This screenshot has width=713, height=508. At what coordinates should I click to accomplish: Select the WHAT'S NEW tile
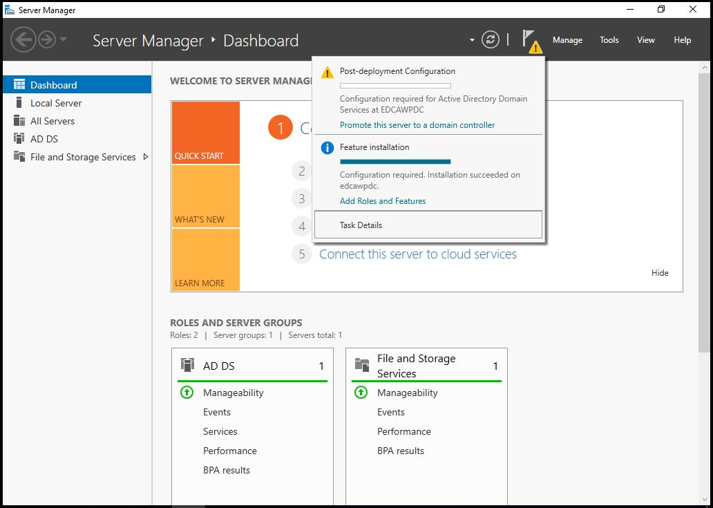tap(205, 196)
